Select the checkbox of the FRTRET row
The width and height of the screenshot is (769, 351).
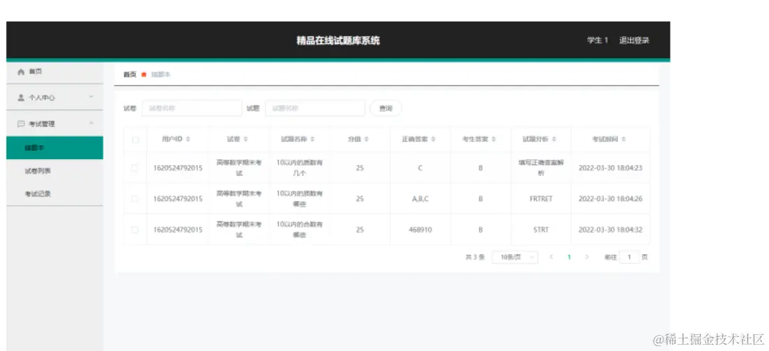[135, 199]
